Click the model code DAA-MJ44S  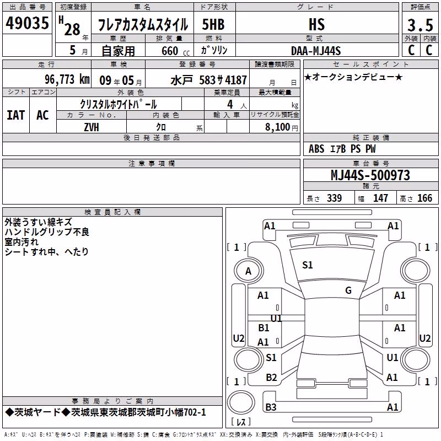(316, 51)
